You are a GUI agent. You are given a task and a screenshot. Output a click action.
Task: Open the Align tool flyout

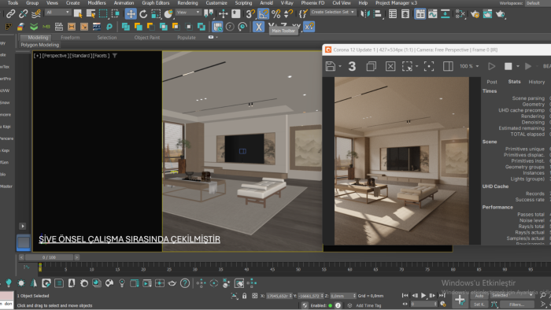click(378, 14)
